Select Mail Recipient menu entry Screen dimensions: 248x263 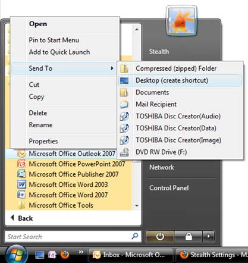(180, 104)
